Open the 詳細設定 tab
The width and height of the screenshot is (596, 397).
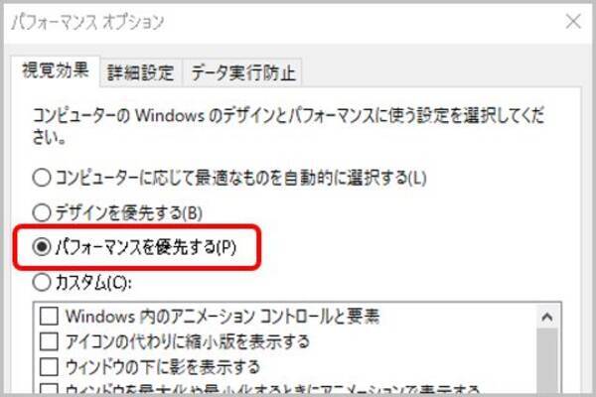pos(141,72)
